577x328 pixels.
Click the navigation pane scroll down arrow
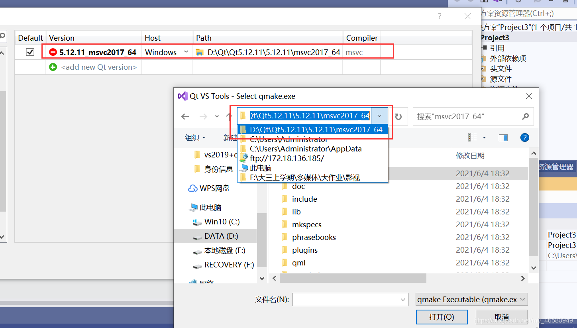tap(262, 278)
